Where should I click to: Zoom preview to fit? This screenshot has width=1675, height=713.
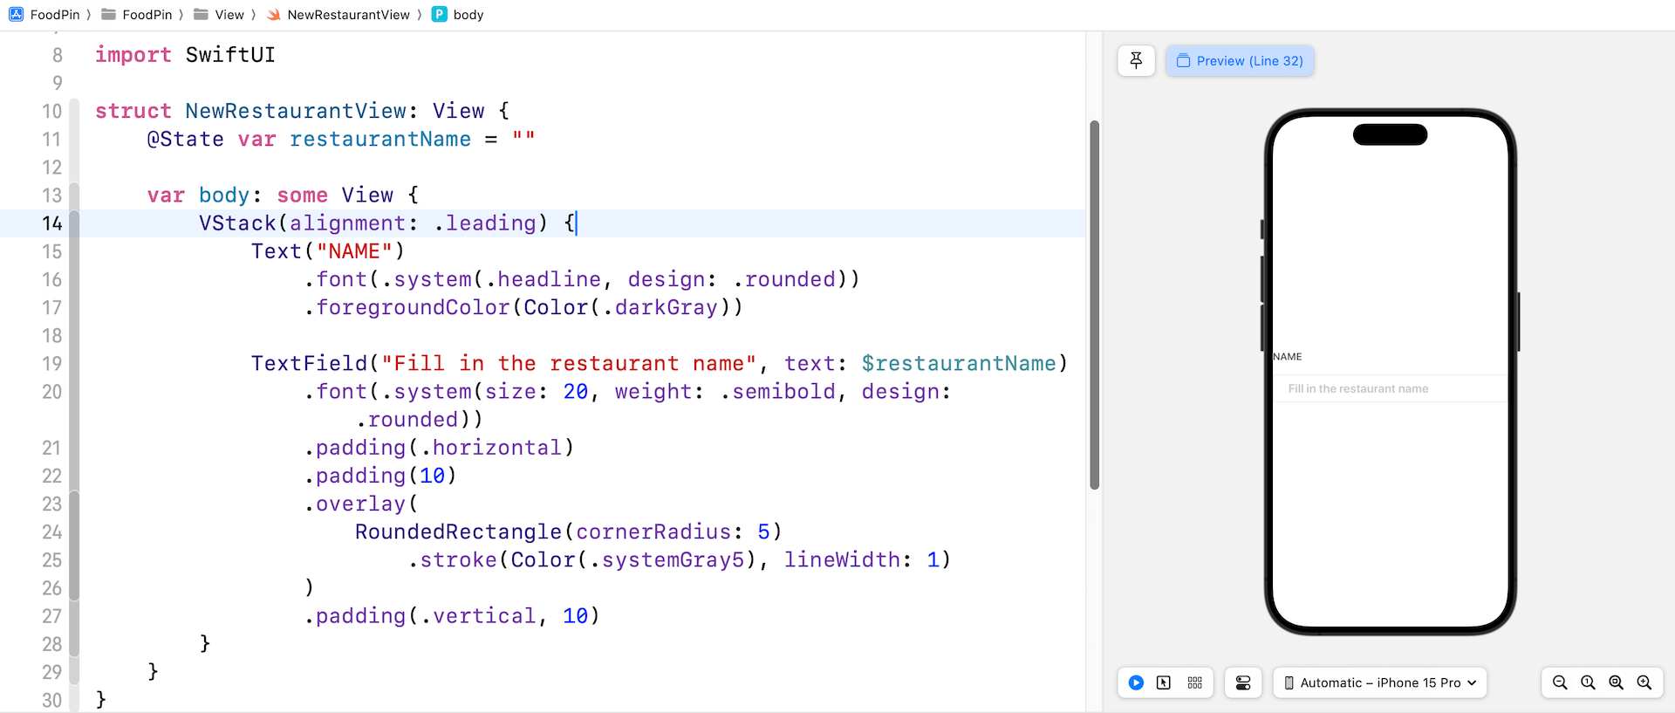[1616, 682]
